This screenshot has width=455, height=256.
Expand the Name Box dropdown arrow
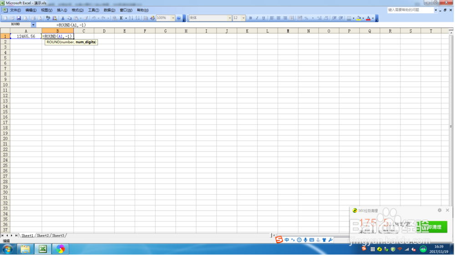pyautogui.click(x=33, y=25)
